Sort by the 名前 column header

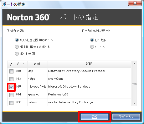point(38,64)
